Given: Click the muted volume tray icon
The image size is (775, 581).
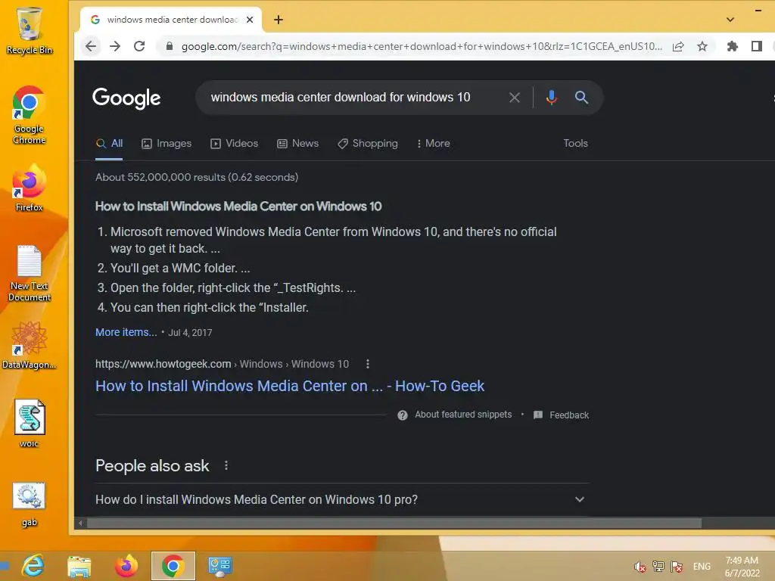Looking at the screenshot, I should (x=640, y=567).
